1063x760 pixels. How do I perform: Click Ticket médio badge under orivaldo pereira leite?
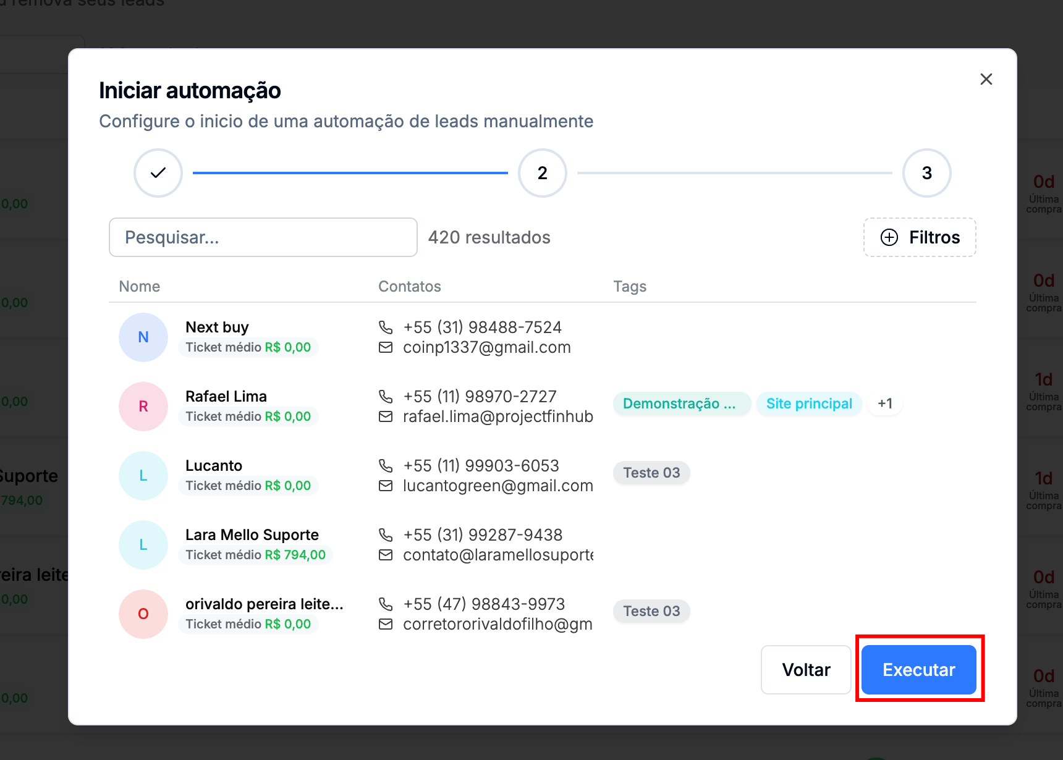coord(248,624)
